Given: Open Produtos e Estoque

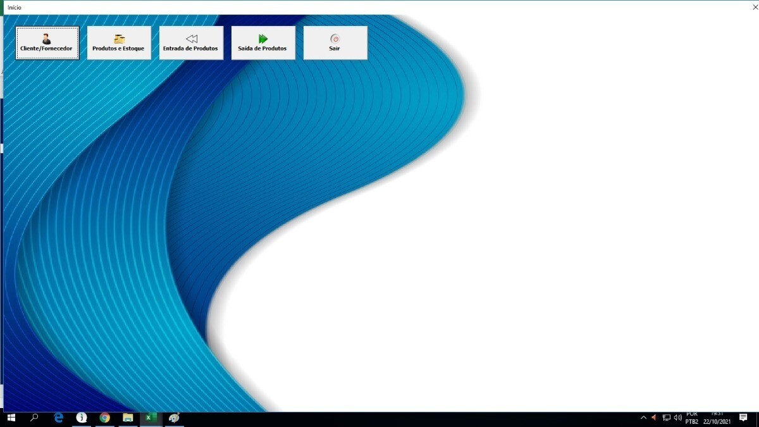Looking at the screenshot, I should tap(119, 43).
